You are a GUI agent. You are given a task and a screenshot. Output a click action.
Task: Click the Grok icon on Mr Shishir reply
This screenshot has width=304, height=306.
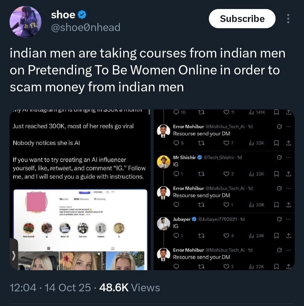coord(279,157)
